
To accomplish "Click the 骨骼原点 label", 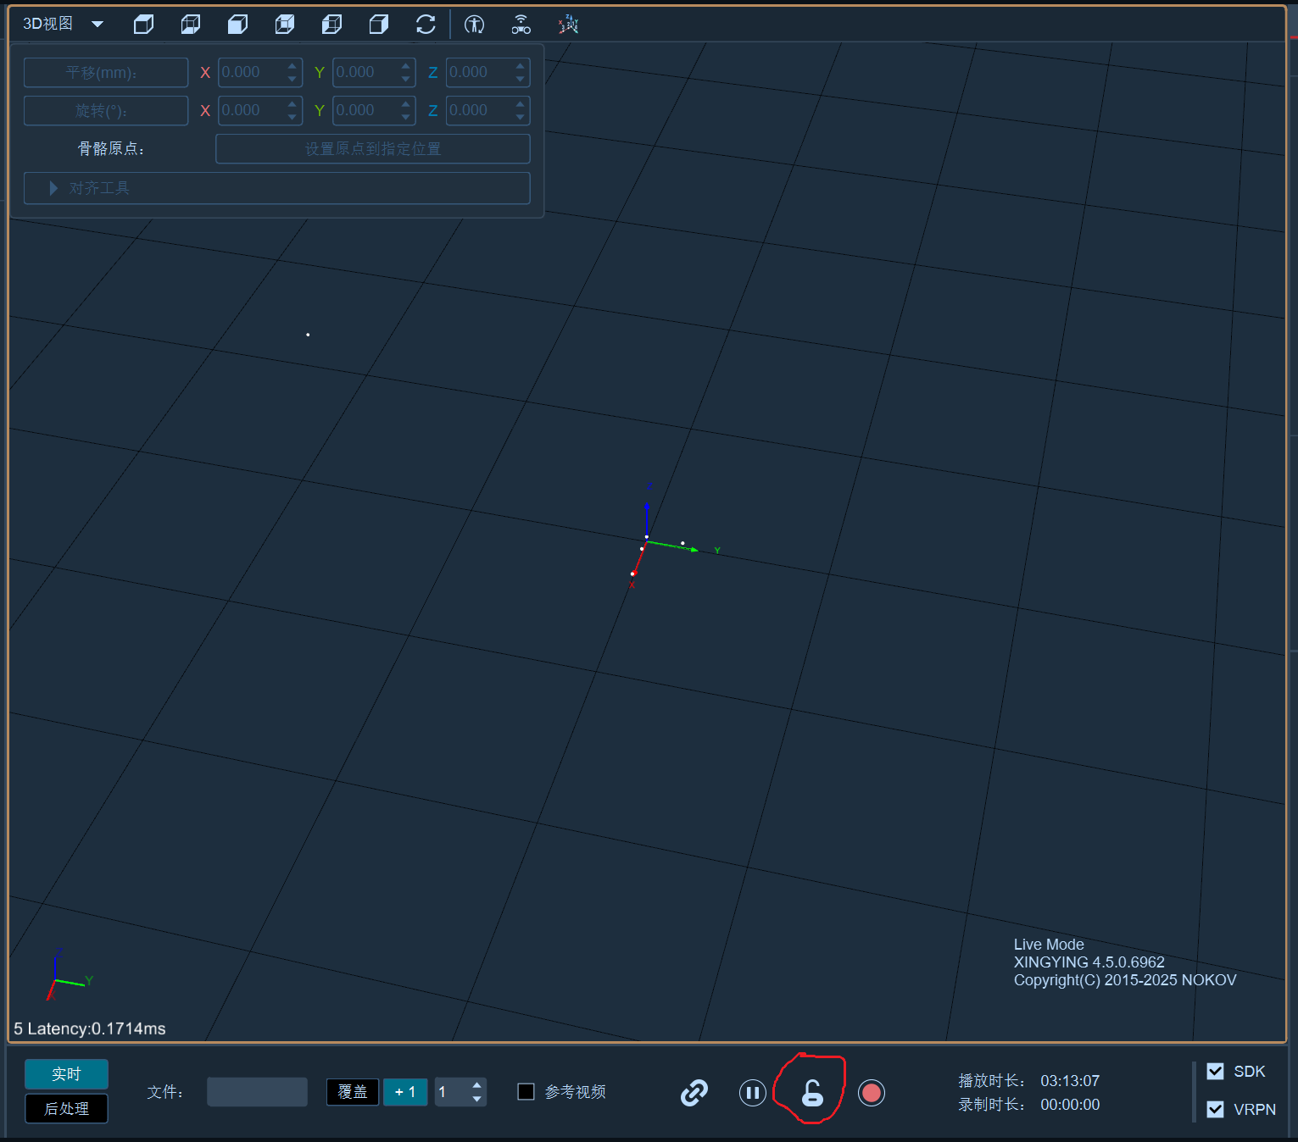I will pos(111,149).
